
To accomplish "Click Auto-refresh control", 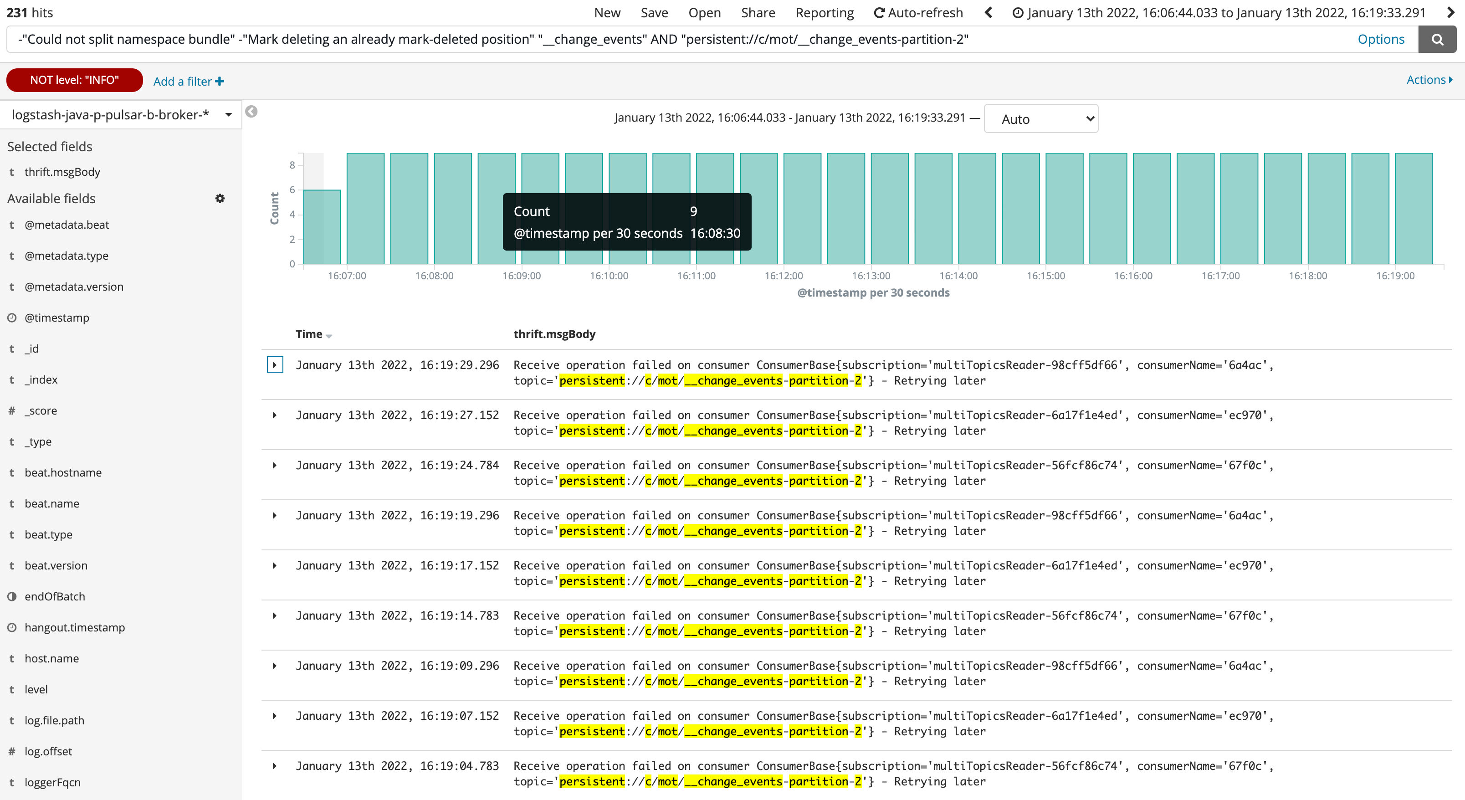I will pyautogui.click(x=918, y=12).
